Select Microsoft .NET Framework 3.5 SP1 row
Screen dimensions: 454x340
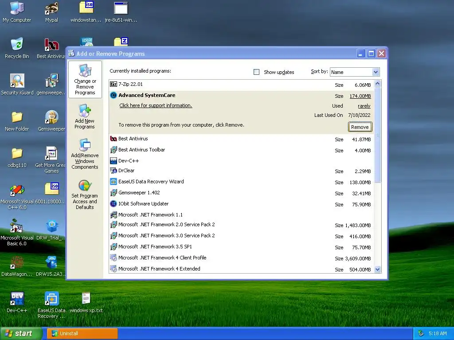click(241, 247)
